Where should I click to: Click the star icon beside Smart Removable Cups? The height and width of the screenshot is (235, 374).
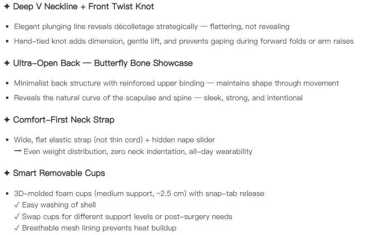point(7,173)
